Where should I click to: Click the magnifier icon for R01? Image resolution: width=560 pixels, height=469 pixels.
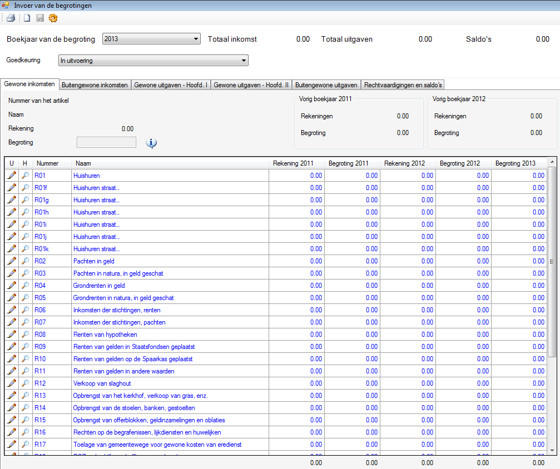pos(25,175)
